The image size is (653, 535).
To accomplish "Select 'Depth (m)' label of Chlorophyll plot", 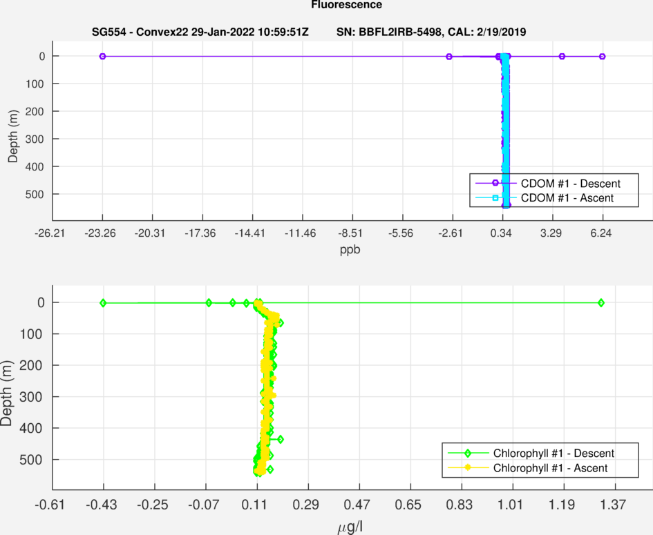I will coord(6,393).
